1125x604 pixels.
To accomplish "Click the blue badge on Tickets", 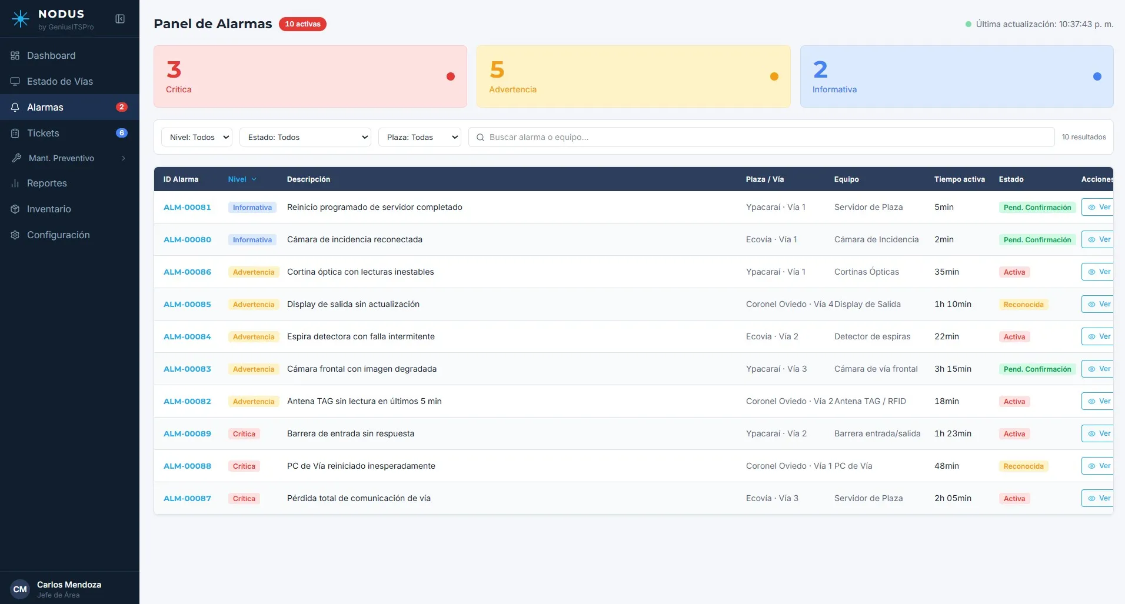I will pos(122,133).
